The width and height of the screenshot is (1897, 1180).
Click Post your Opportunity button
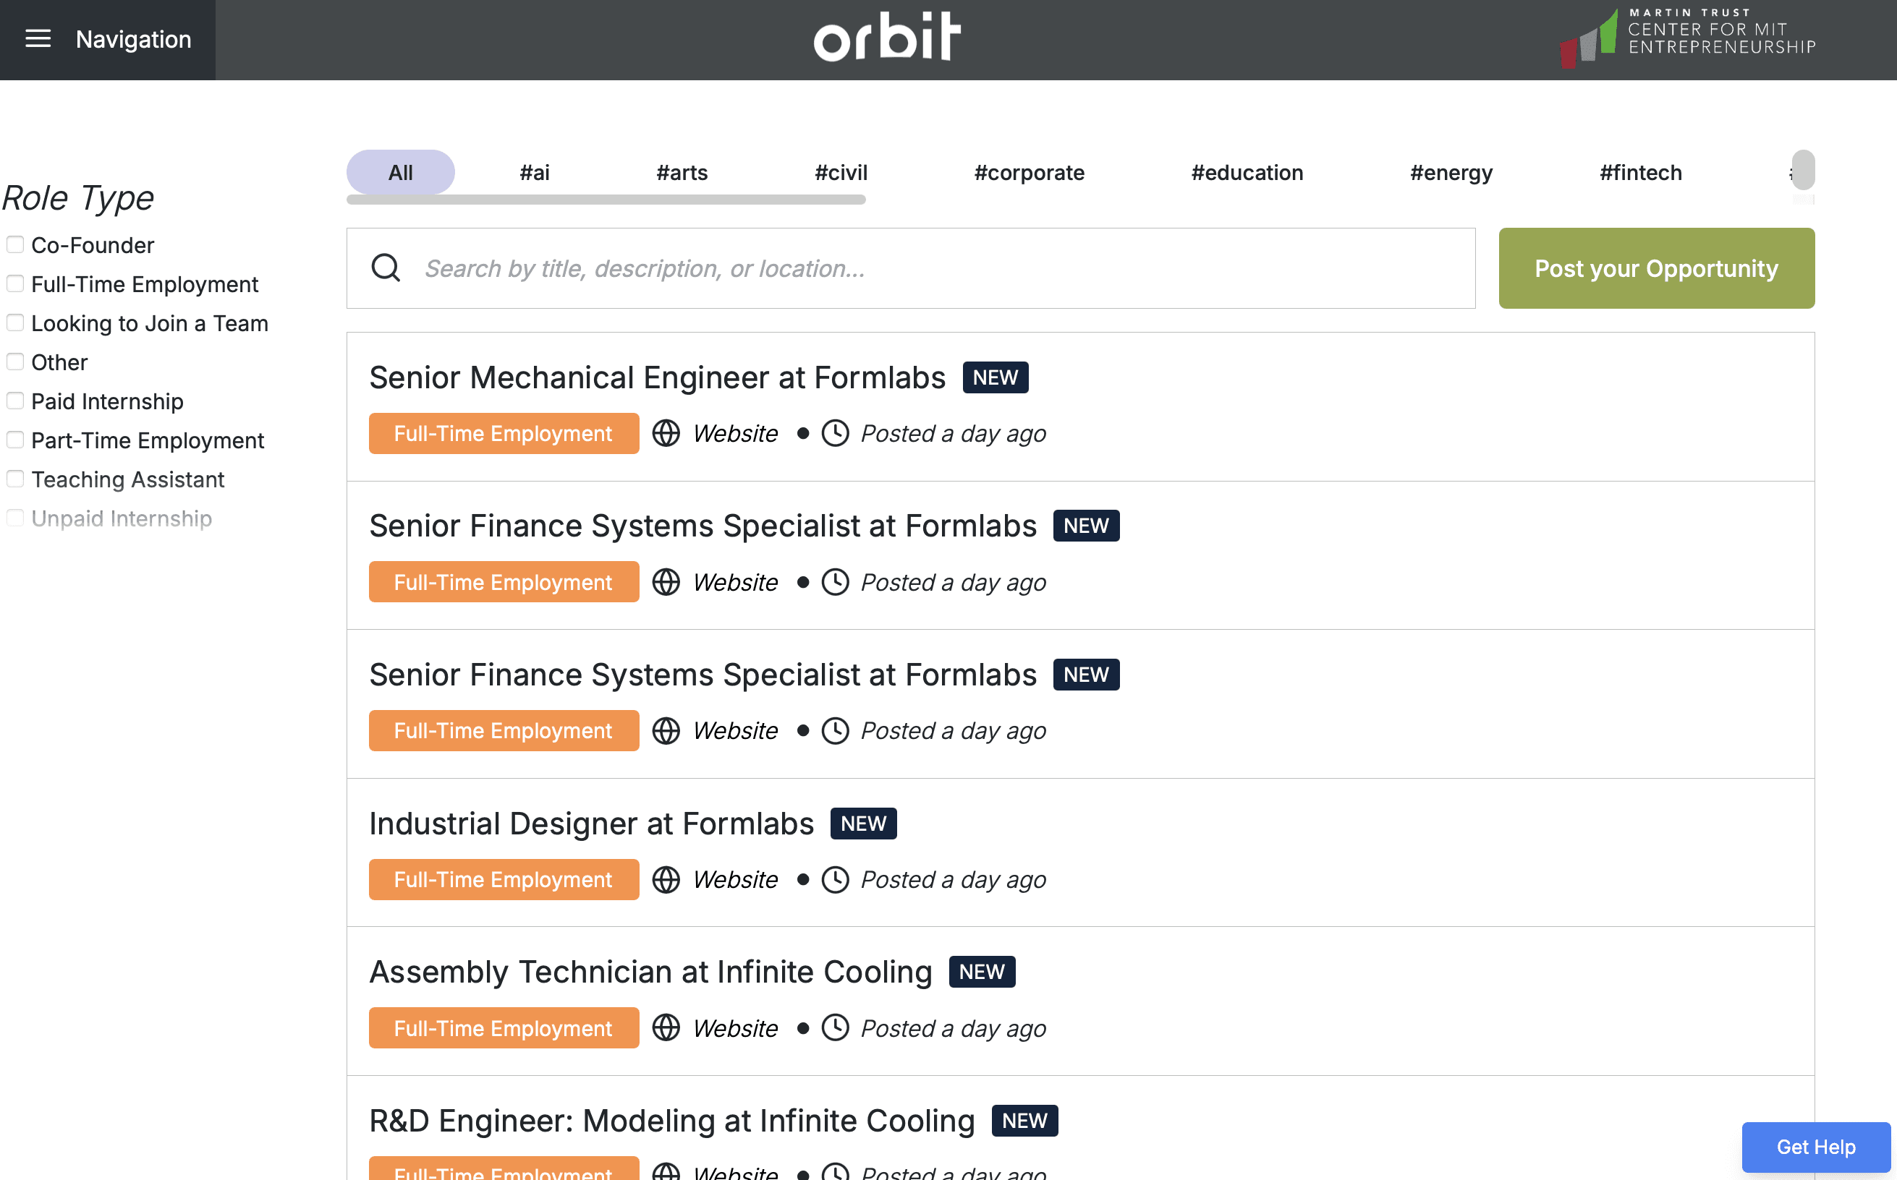1657,268
